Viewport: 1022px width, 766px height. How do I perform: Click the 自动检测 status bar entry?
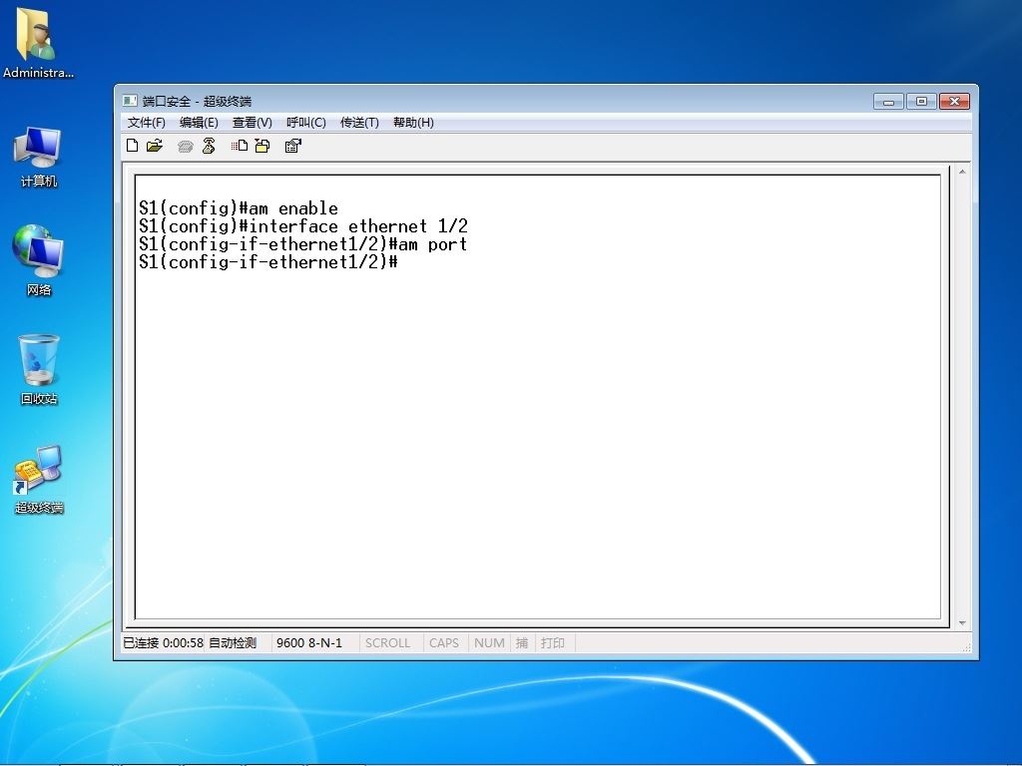pos(233,643)
